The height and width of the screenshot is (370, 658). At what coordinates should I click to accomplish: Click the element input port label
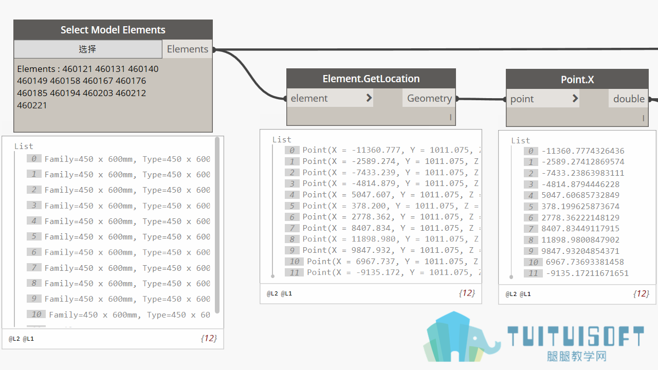pyautogui.click(x=309, y=98)
